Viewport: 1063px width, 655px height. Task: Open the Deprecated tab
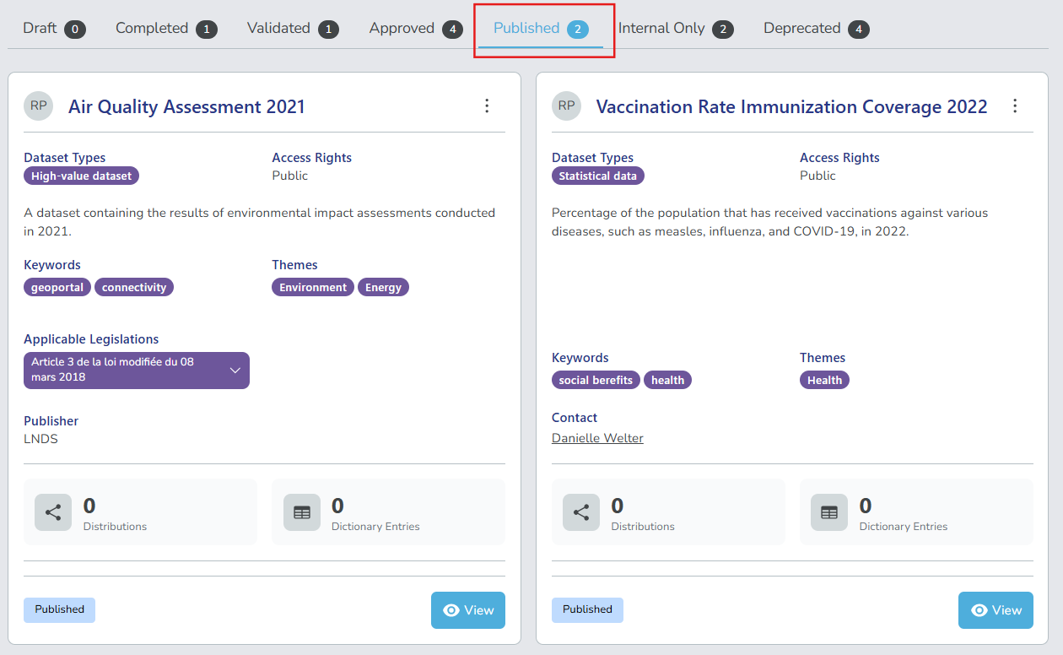[816, 29]
